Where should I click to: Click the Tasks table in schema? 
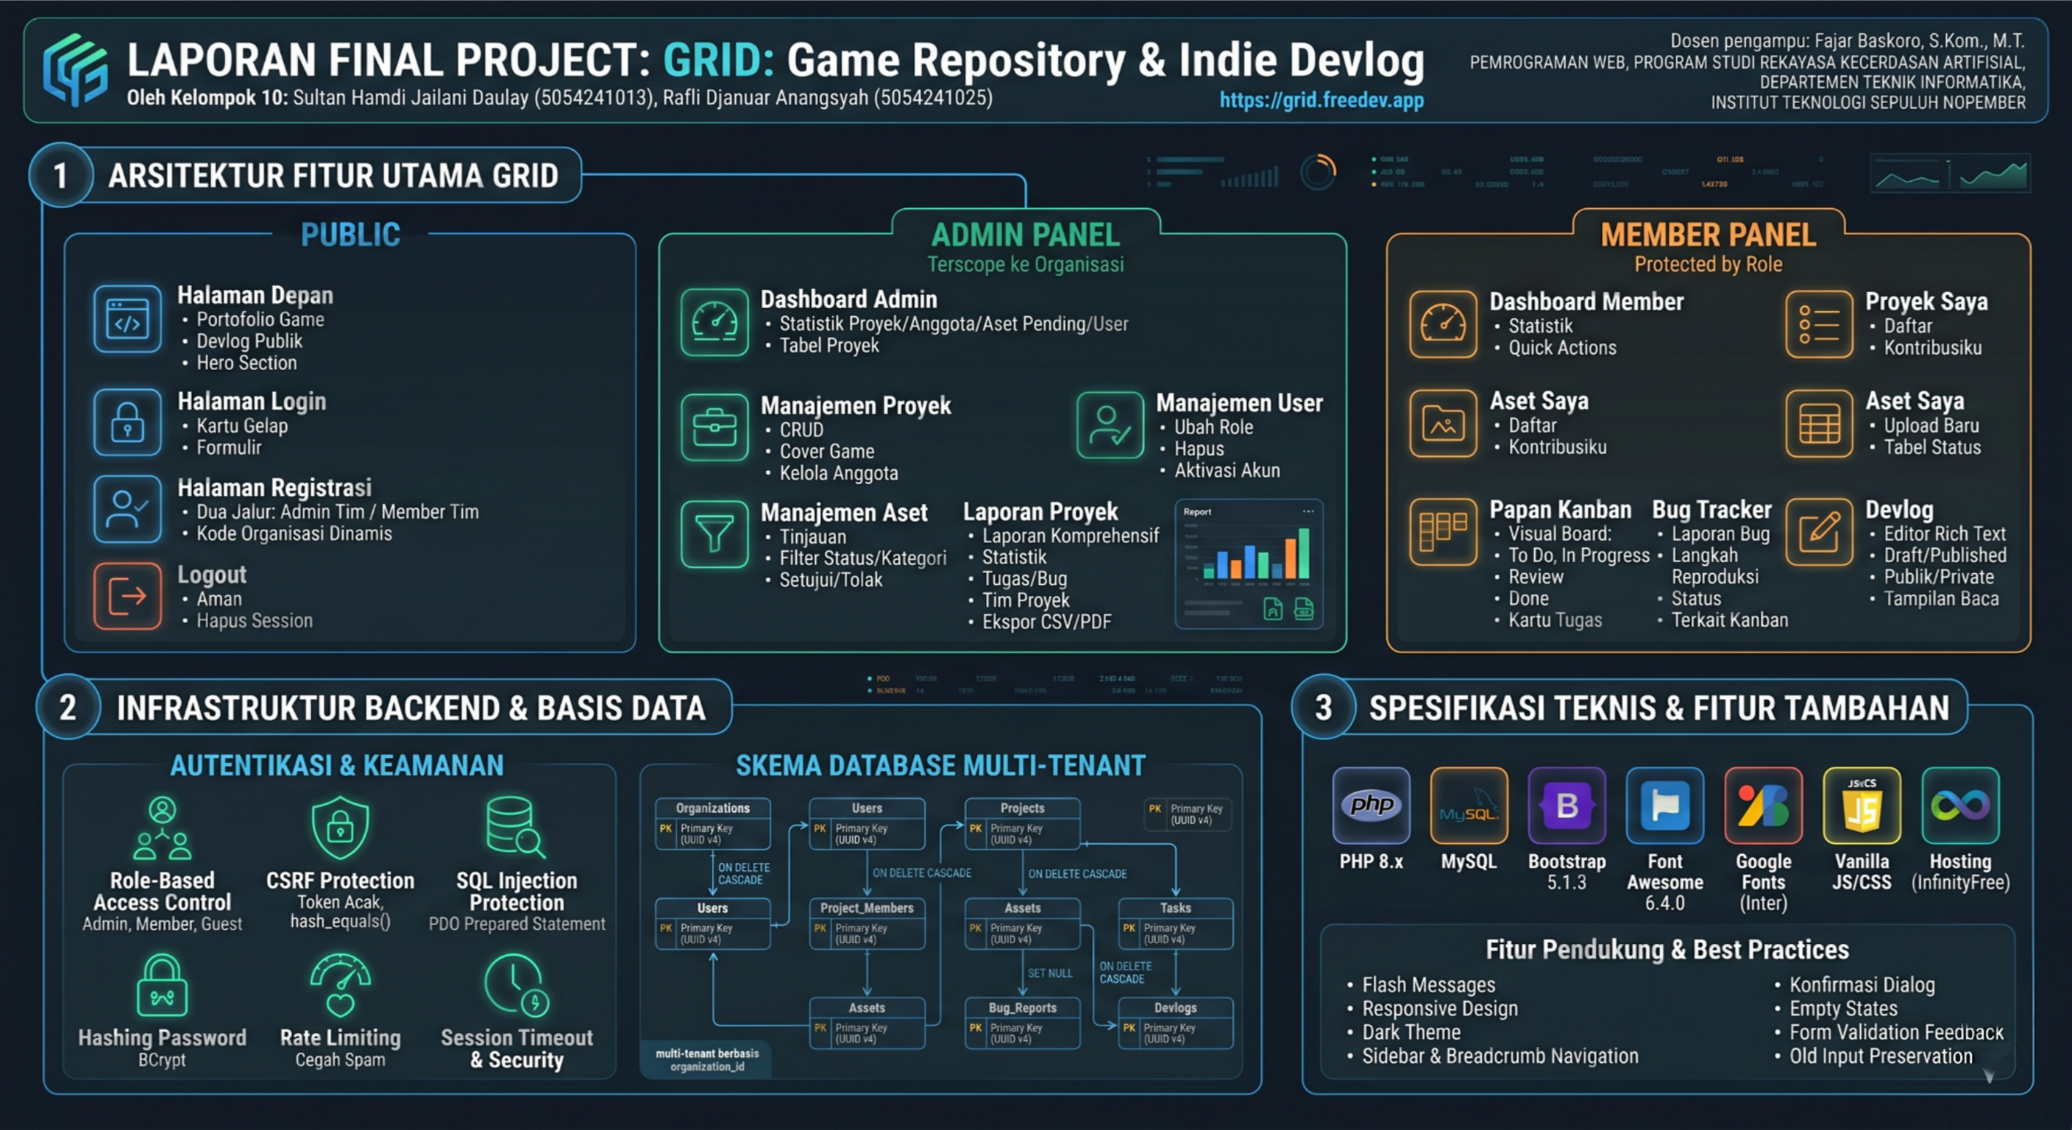coord(1175,923)
